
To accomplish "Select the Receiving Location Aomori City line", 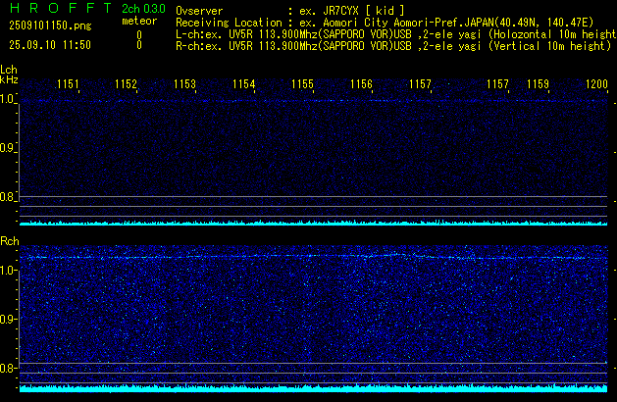I will tap(385, 23).
